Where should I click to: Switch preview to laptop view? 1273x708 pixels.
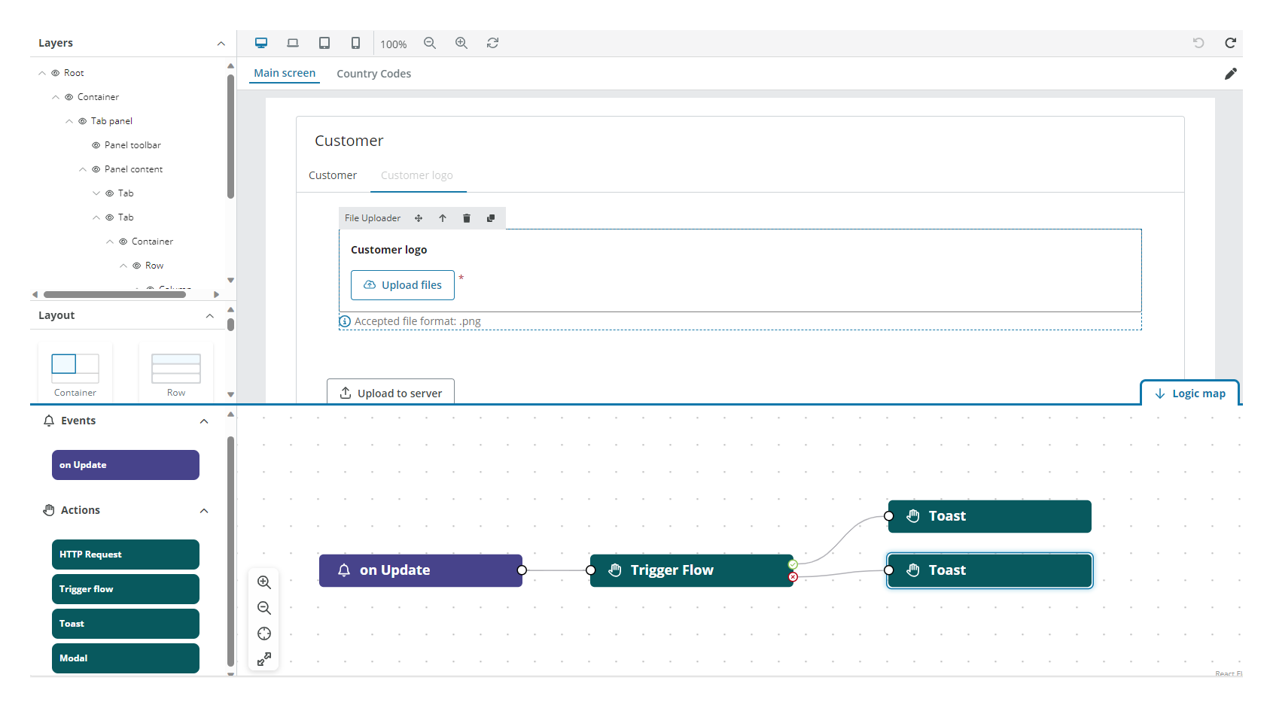click(293, 43)
